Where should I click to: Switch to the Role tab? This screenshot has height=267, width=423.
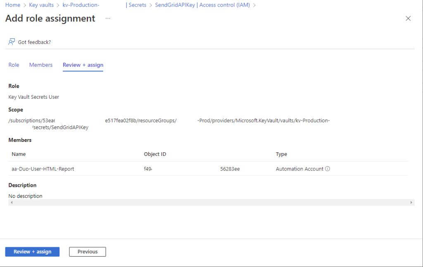point(14,65)
